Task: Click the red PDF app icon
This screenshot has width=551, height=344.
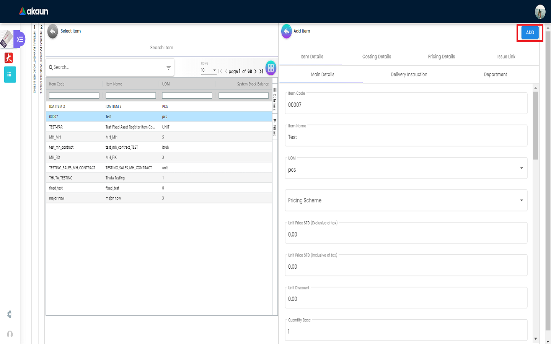Action: click(x=9, y=58)
